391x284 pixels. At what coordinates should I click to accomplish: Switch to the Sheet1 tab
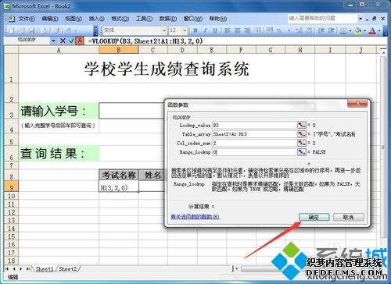tap(45, 268)
